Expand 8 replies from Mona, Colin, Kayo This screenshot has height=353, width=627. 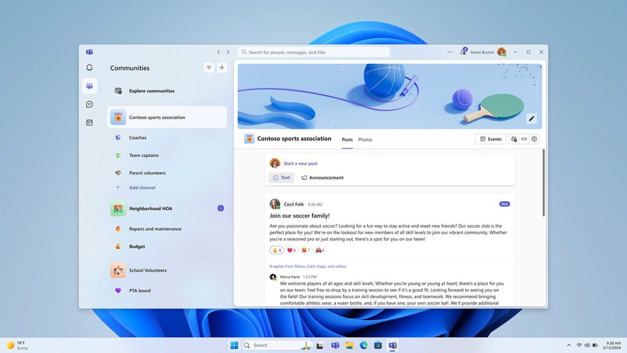pos(308,266)
